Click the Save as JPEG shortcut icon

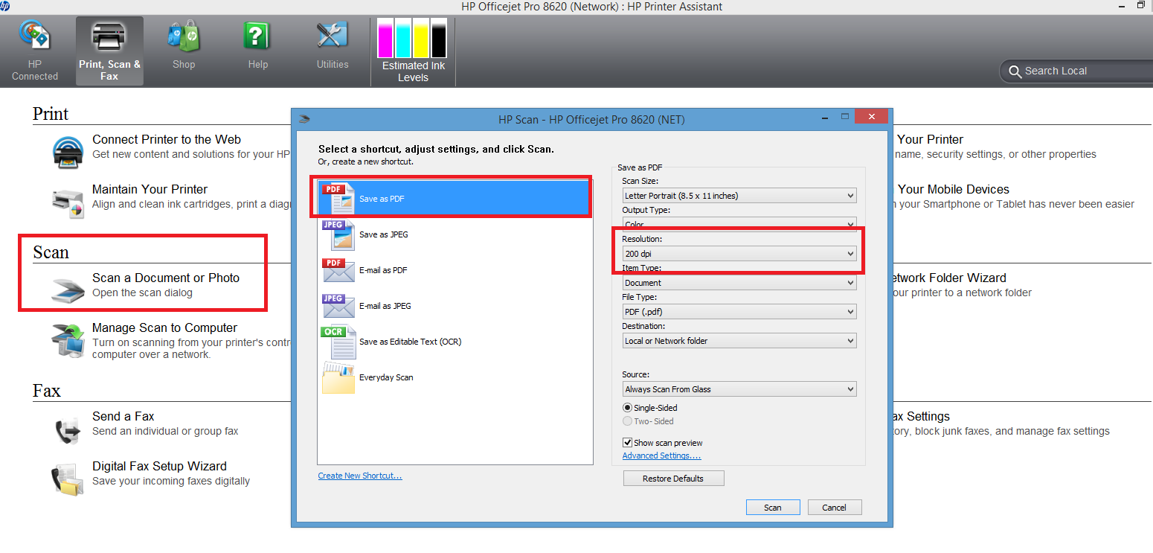[x=338, y=234]
